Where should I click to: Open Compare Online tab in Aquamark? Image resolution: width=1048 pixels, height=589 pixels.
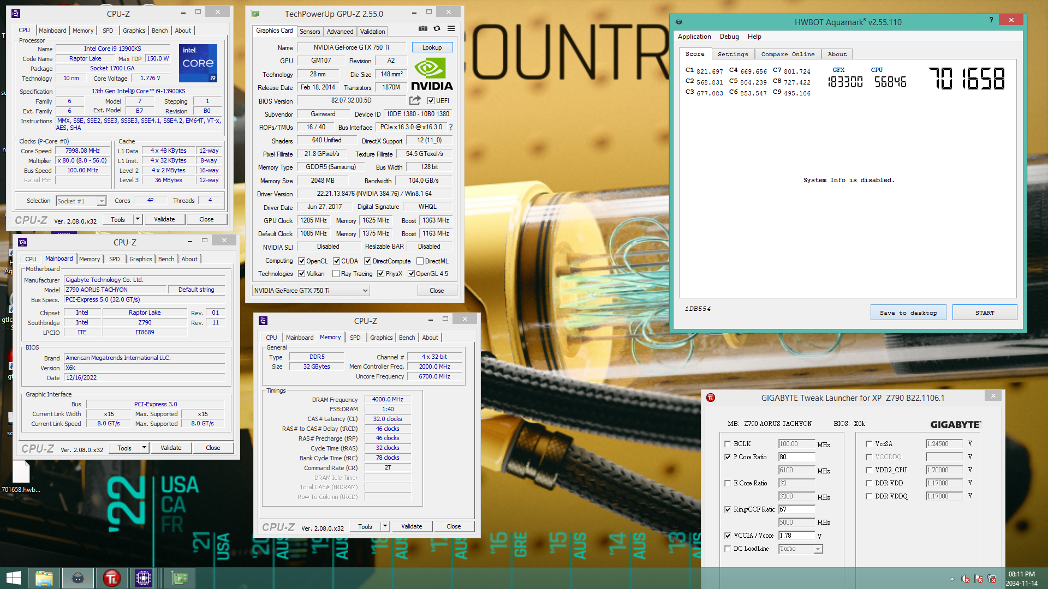pyautogui.click(x=788, y=54)
